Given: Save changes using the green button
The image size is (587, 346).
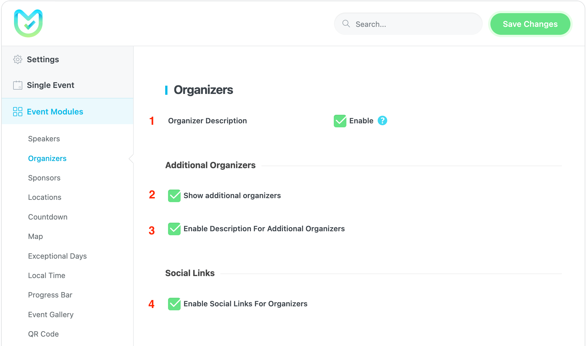Looking at the screenshot, I should (530, 24).
